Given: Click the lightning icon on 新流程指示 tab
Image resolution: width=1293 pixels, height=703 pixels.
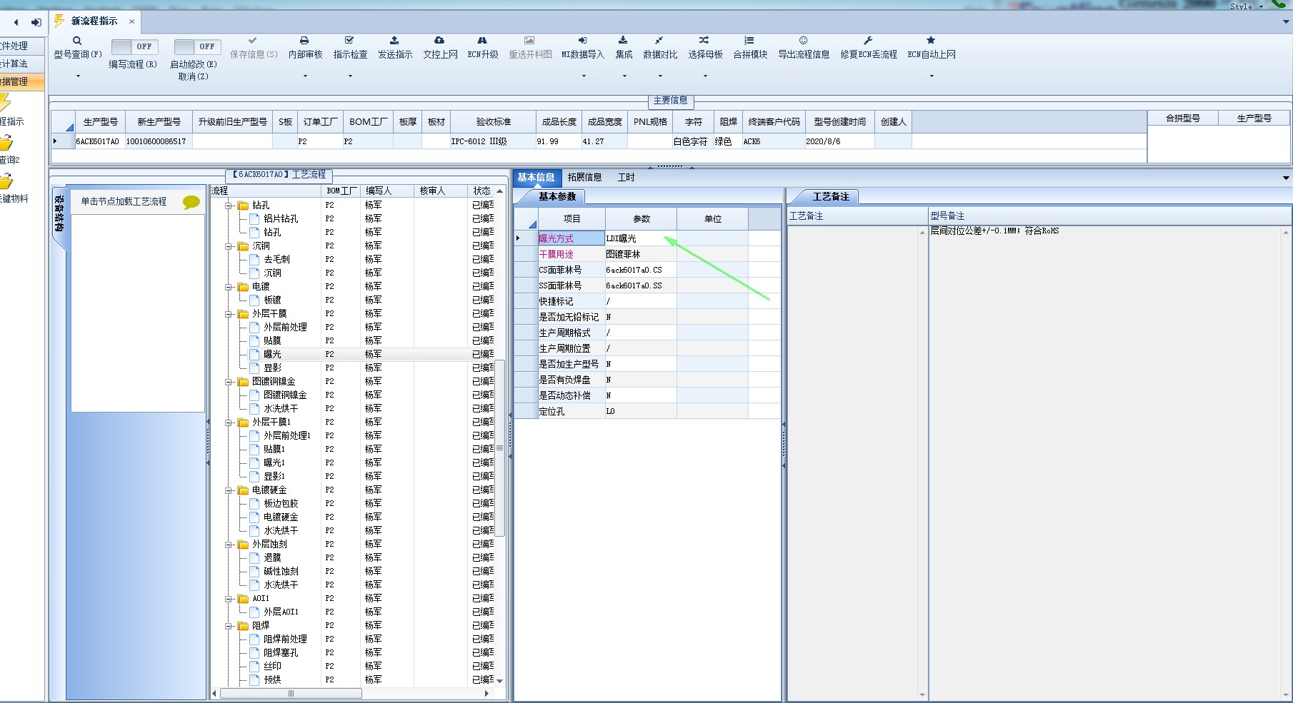Looking at the screenshot, I should 59,21.
